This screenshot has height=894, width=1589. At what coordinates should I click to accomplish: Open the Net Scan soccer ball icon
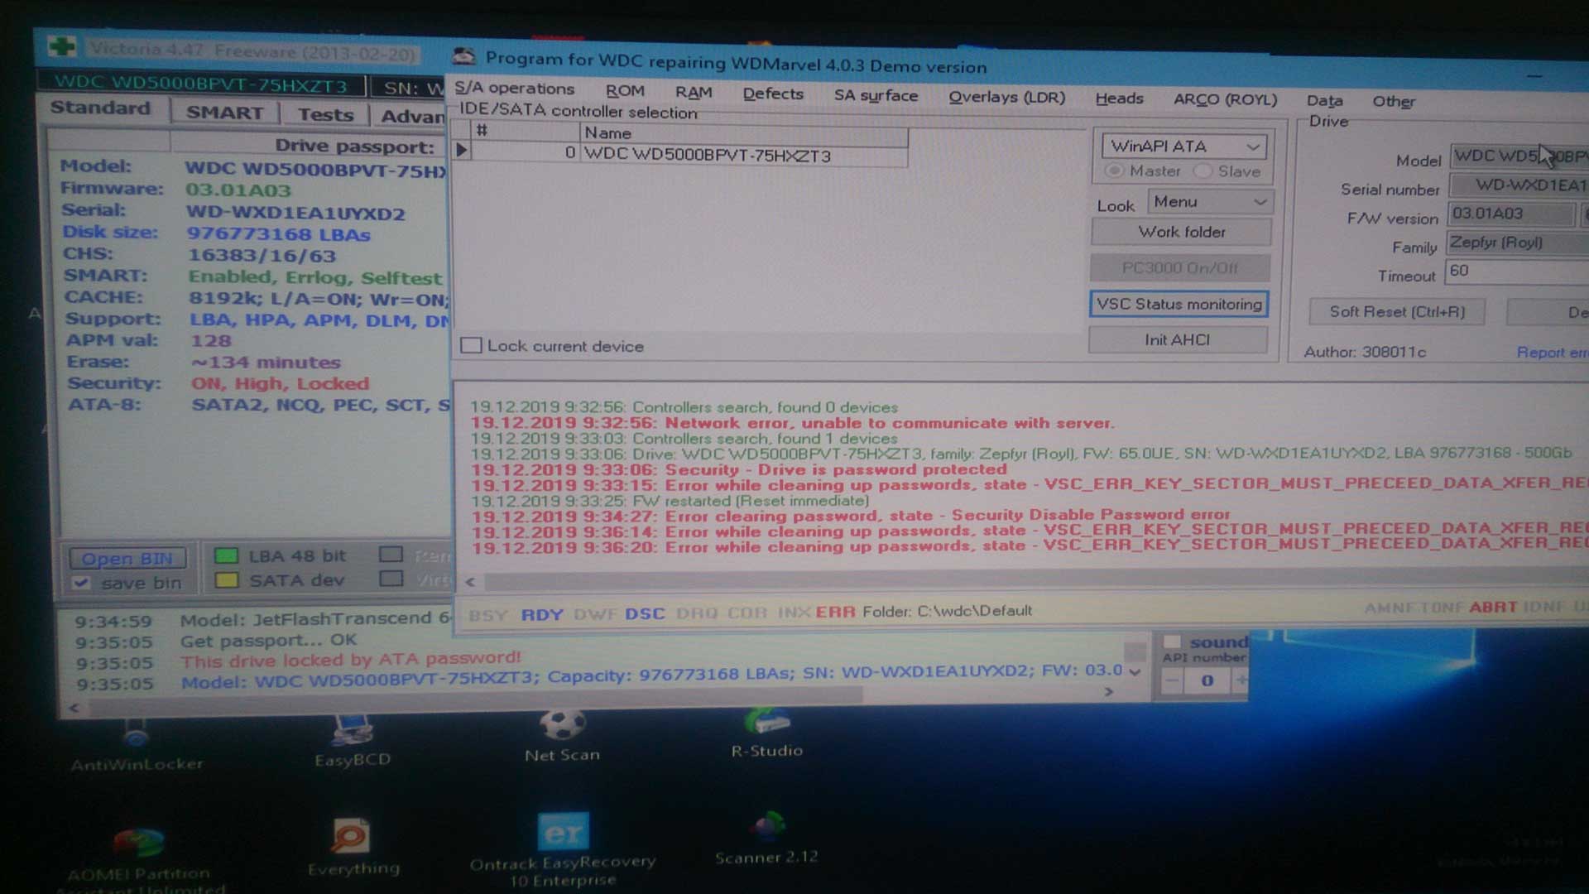click(562, 737)
